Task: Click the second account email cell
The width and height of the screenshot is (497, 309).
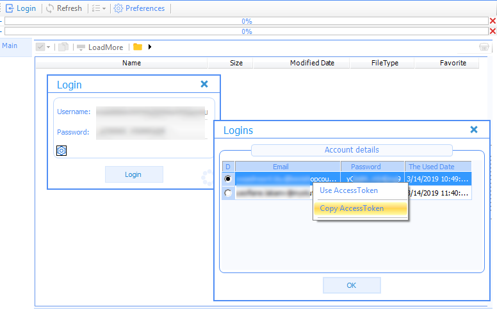Action: tap(274, 193)
